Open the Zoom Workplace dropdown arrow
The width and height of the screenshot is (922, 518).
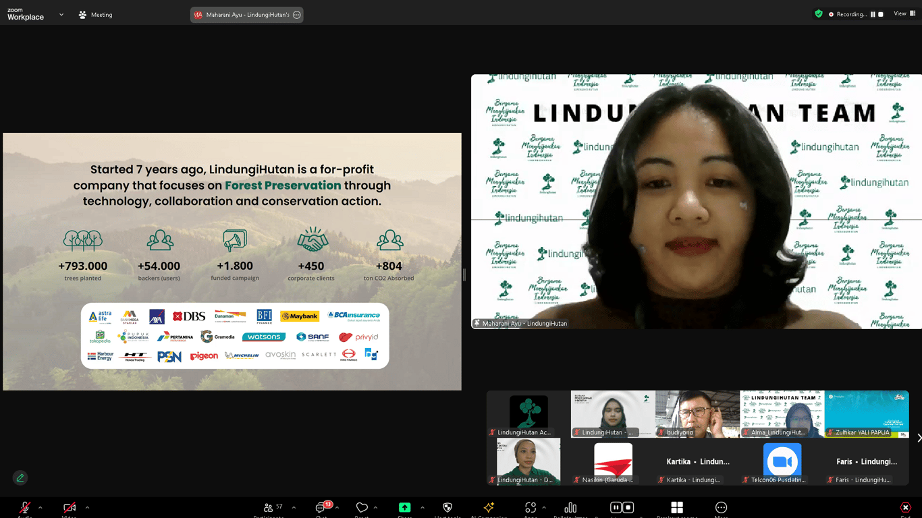coord(61,15)
